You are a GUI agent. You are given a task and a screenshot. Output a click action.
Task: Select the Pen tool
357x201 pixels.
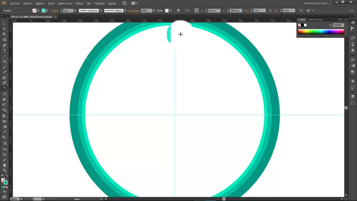pyautogui.click(x=4, y=45)
